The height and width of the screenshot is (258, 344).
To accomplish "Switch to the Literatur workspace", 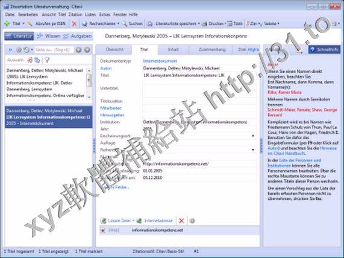I will pos(19,36).
